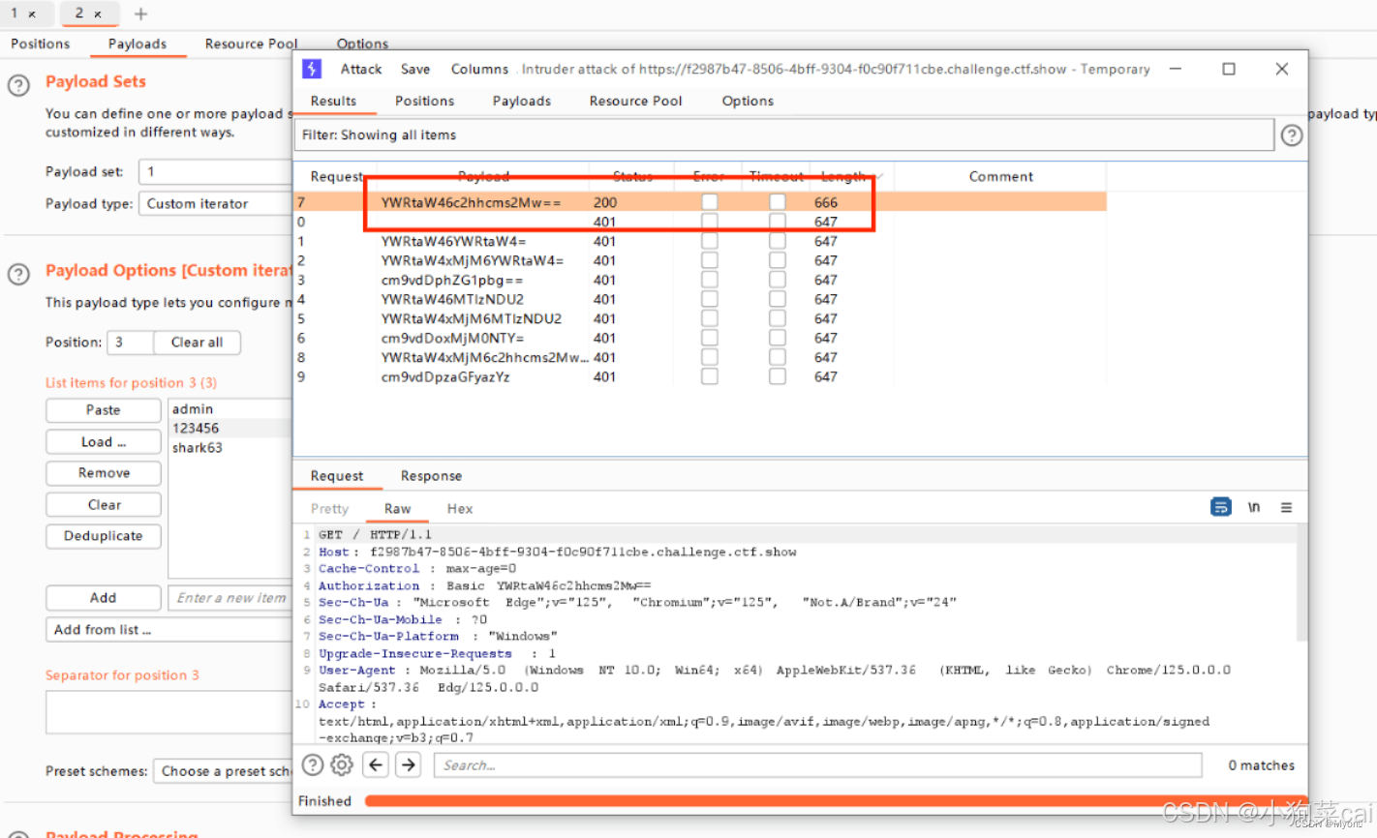The image size is (1377, 838).
Task: Toggle the Timeout checkbox for request 7
Action: (x=778, y=202)
